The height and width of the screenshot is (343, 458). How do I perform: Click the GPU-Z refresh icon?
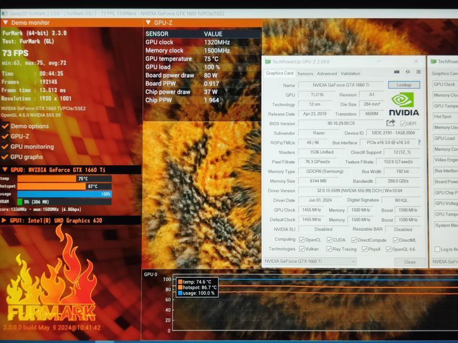408,72
